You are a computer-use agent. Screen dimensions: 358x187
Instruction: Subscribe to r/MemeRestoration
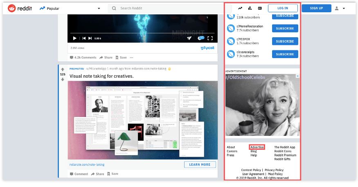(285, 29)
